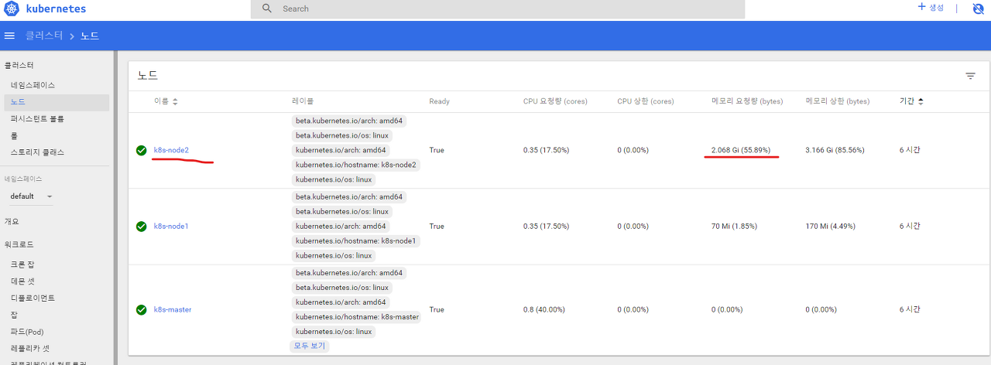The image size is (991, 365).
Task: Select 디플로이먼트 in the sidebar
Action: coord(33,298)
